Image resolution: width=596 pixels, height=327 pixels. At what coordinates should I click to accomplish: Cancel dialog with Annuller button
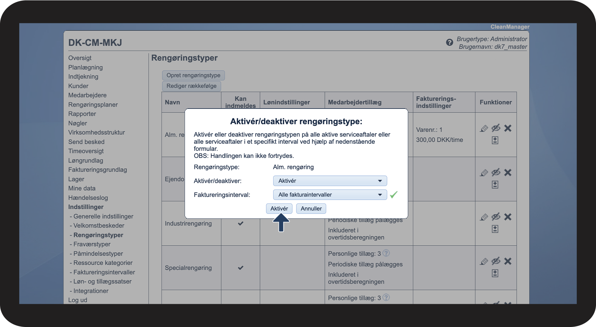coord(311,208)
